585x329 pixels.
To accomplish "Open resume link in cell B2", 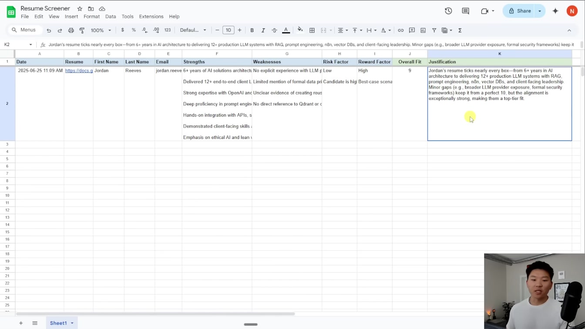I will point(79,70).
